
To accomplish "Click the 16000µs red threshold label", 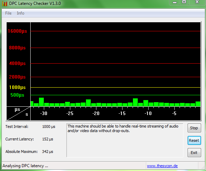I will (17, 31).
